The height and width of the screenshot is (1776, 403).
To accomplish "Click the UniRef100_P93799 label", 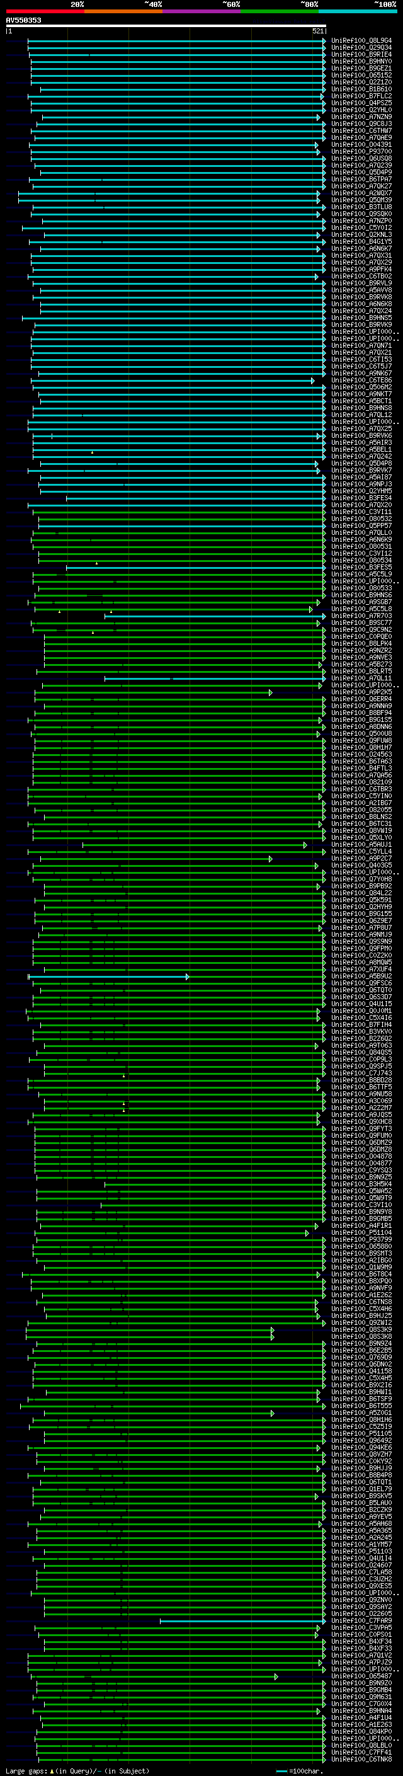I will (361, 1239).
